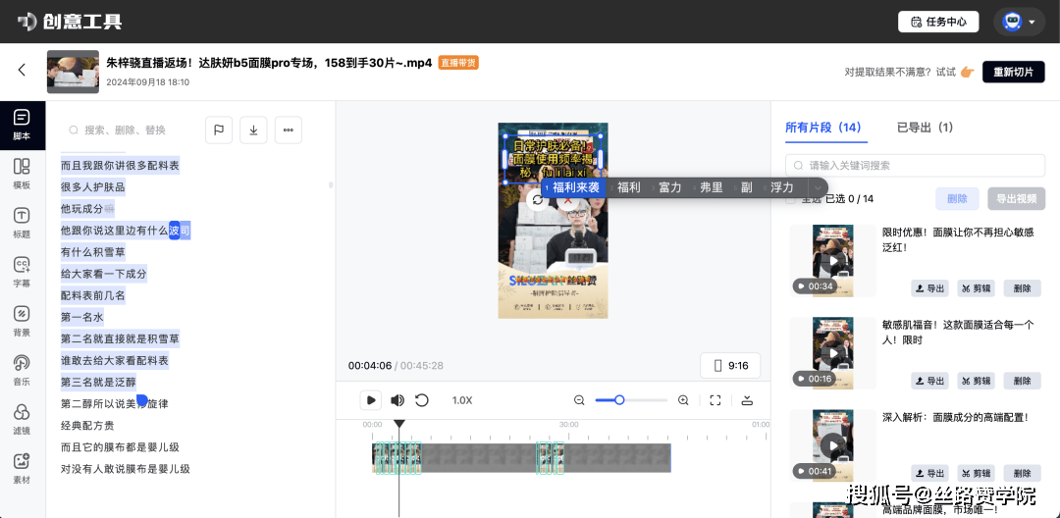Click the script search and replace field

[129, 129]
